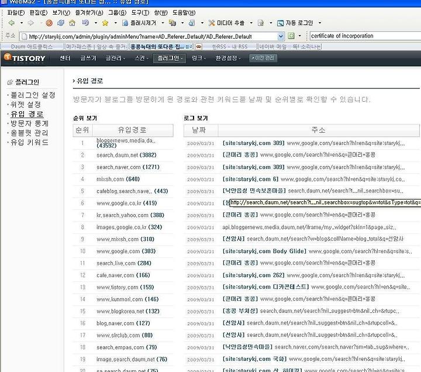
Task: Click the 미디어 추출 tool button
Action: point(227,23)
